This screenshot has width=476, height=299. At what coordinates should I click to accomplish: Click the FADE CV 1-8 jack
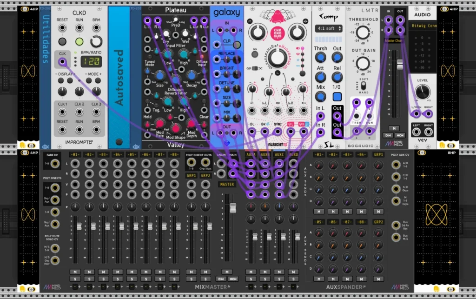55,164
